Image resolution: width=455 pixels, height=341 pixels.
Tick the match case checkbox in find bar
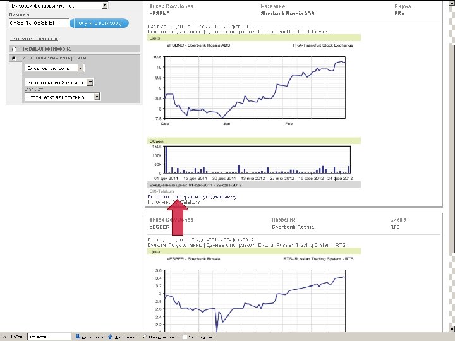click(x=185, y=337)
